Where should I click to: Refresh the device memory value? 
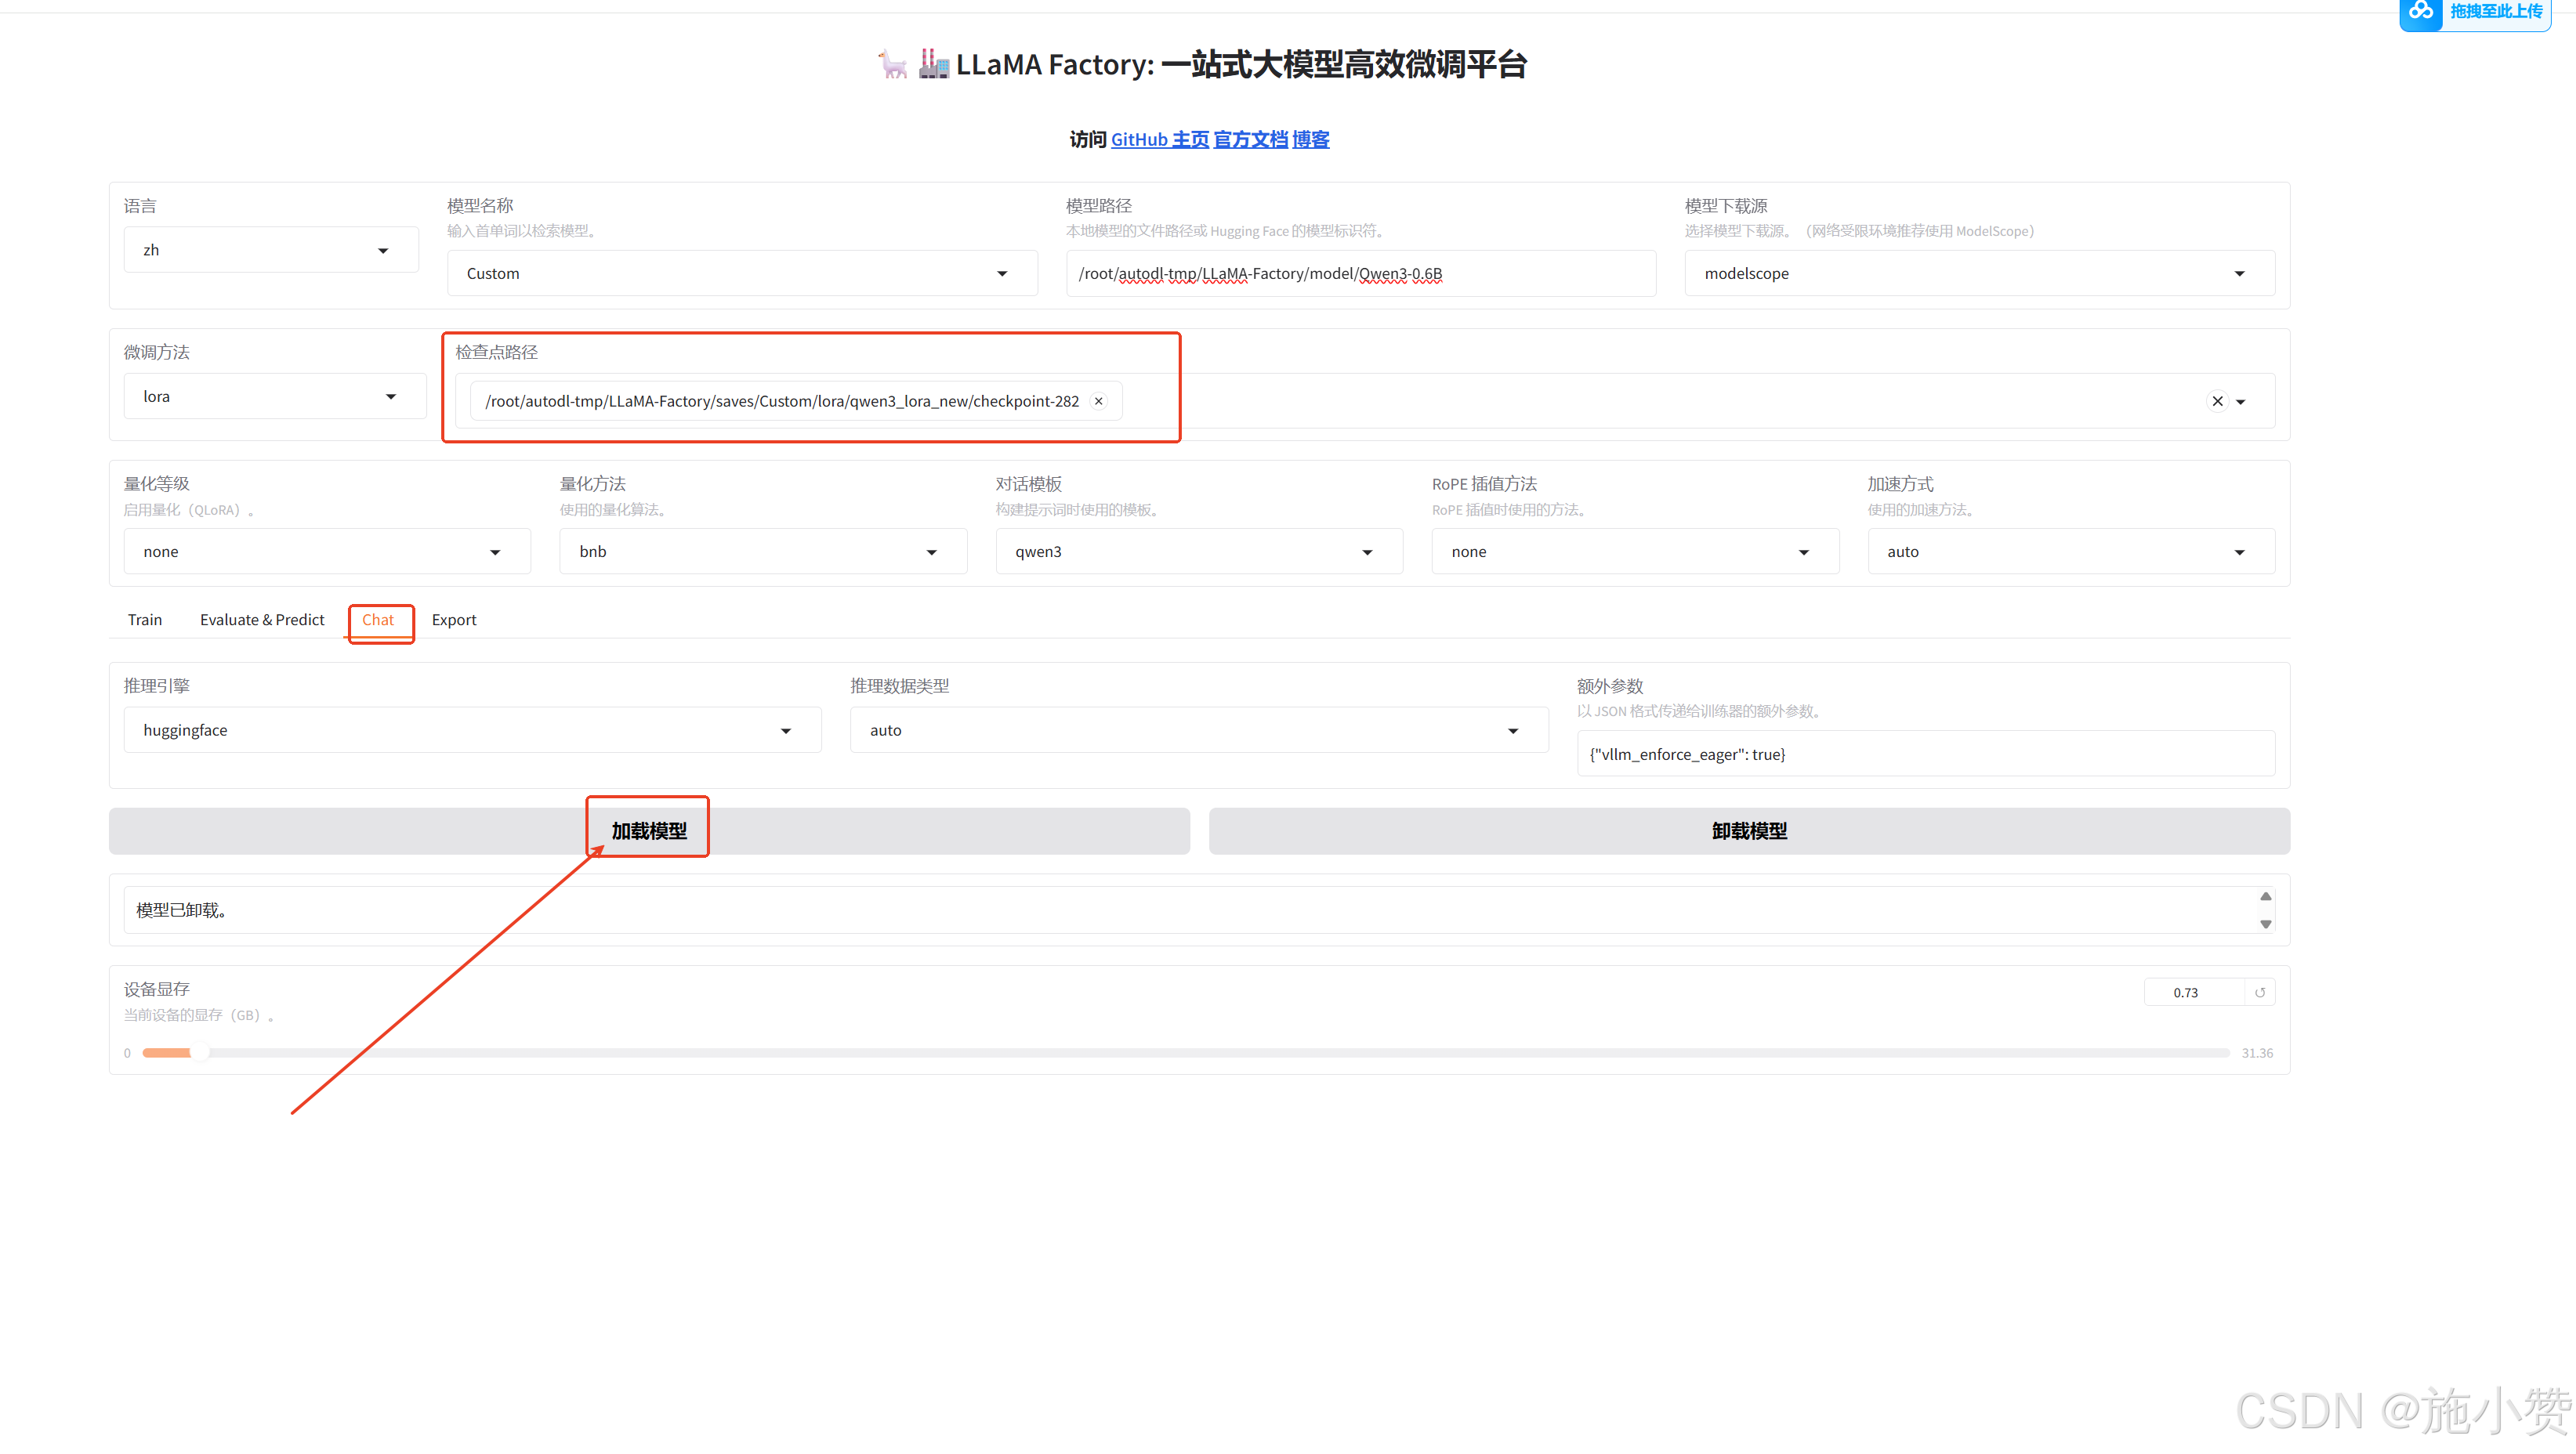coord(2259,993)
